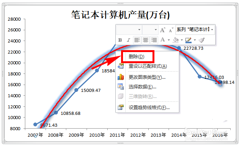
Task: Toggle bold in the mini toolbar
Action: point(120,40)
